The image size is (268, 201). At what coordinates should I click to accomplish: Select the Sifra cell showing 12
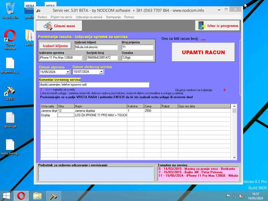point(66,111)
